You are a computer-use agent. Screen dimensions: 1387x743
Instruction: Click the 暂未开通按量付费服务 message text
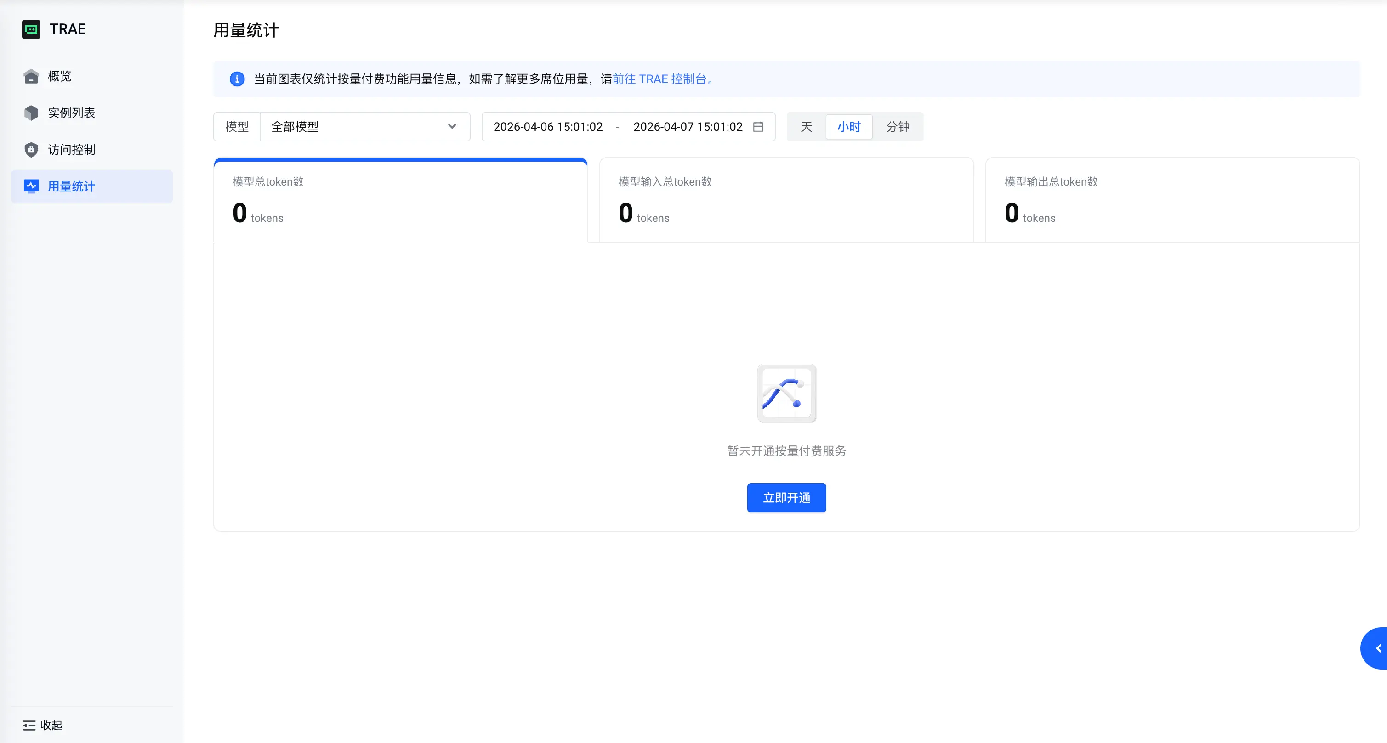(786, 451)
